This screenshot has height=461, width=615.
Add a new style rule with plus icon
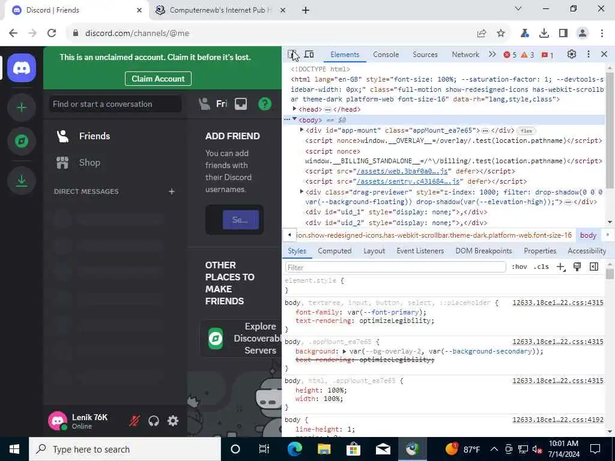(x=561, y=267)
